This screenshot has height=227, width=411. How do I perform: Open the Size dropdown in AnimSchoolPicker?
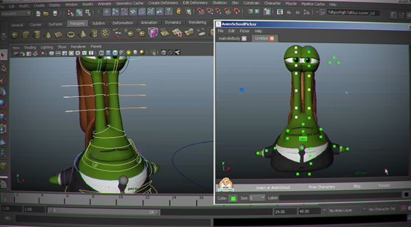pyautogui.click(x=257, y=198)
